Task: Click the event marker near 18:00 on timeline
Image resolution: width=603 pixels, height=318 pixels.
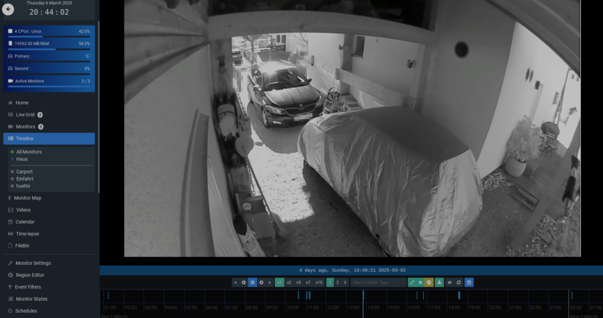Action: 459,295
